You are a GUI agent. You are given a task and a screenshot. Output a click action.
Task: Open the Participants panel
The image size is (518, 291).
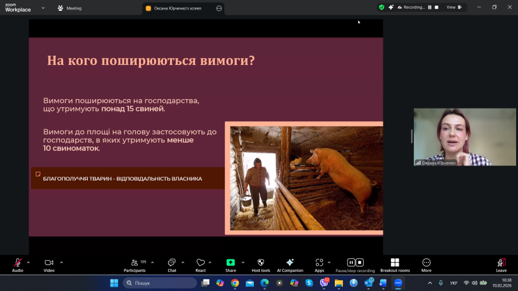(x=134, y=263)
